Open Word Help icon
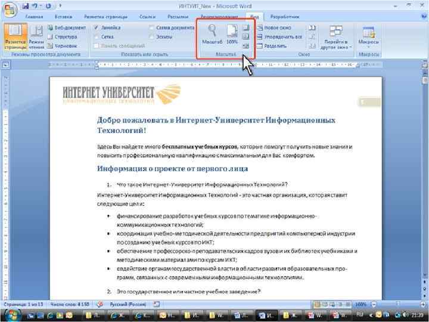Viewport: 429px width, 322px height. (424, 17)
